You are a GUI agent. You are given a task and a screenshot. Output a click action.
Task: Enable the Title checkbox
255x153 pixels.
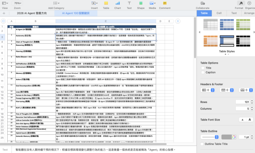click(203, 68)
